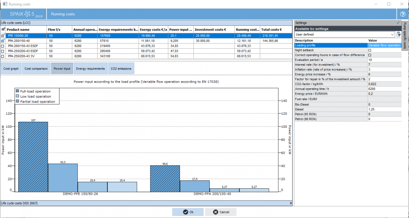The image size is (409, 218).
Task: Click the X icon on Cancel button
Action: point(216,212)
